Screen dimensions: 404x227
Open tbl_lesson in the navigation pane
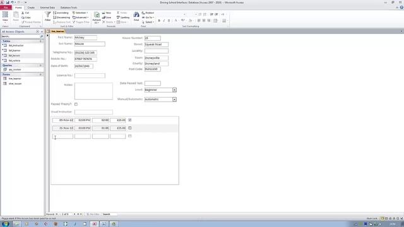tap(14, 55)
